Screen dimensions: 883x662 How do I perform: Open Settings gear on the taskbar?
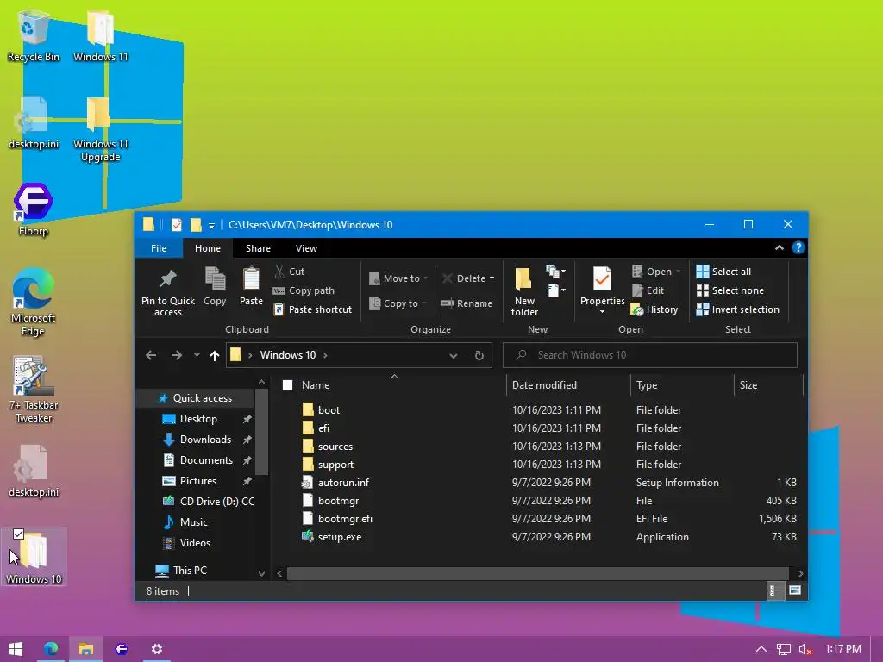[157, 649]
